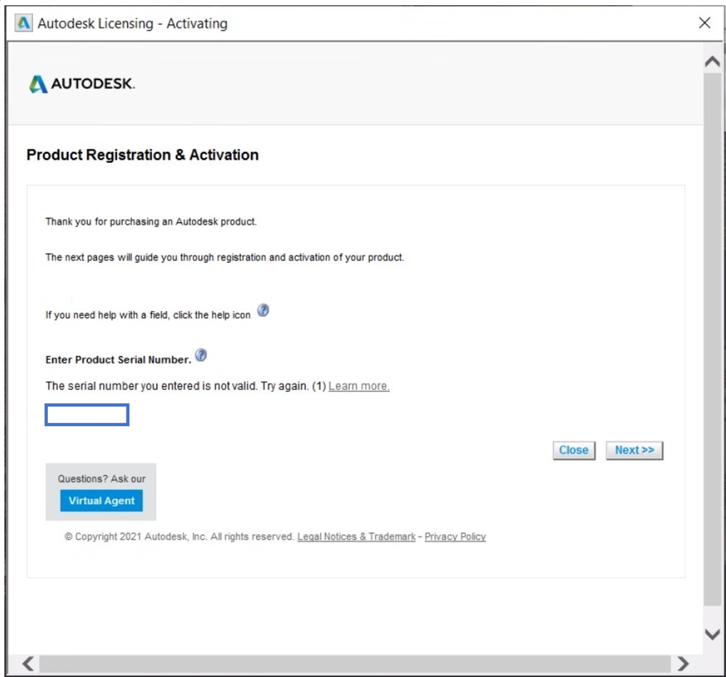Click the vertical scrollbar down arrow

(712, 634)
